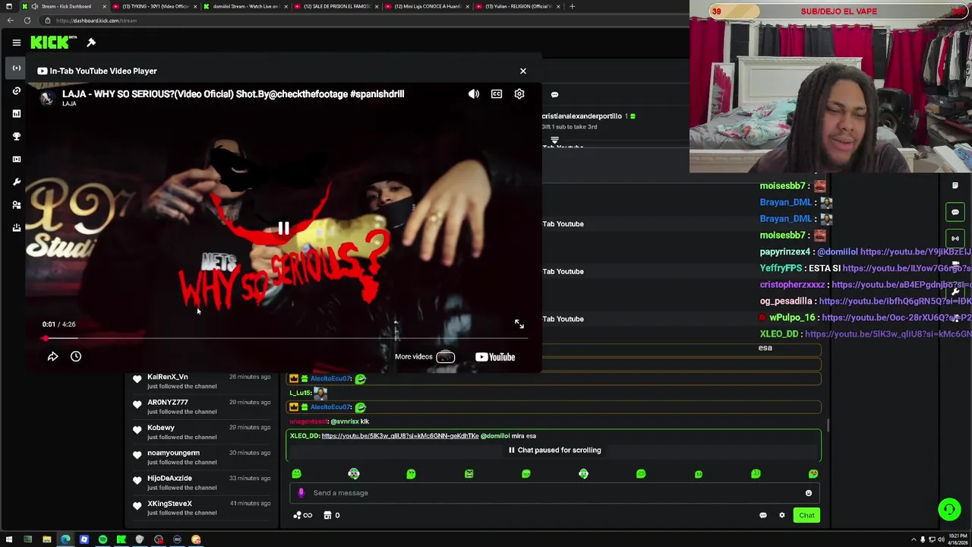Viewport: 972px width, 547px height.
Task: Open the stream icon in Kick sidebar
Action: 16,68
